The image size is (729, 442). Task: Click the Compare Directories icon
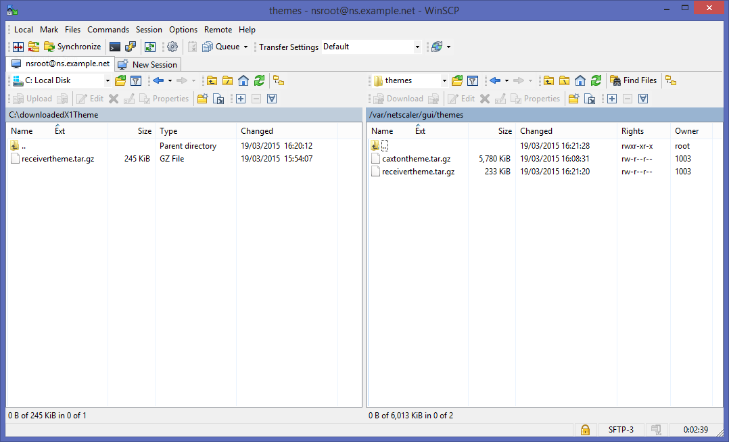[18, 47]
